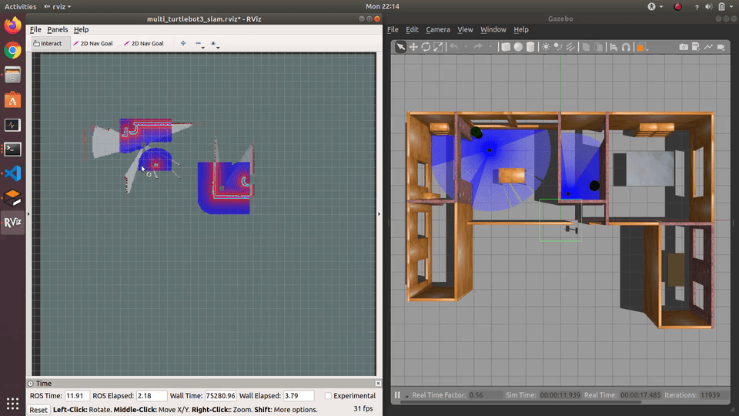Take a screenshot with the camera icon

[684, 47]
